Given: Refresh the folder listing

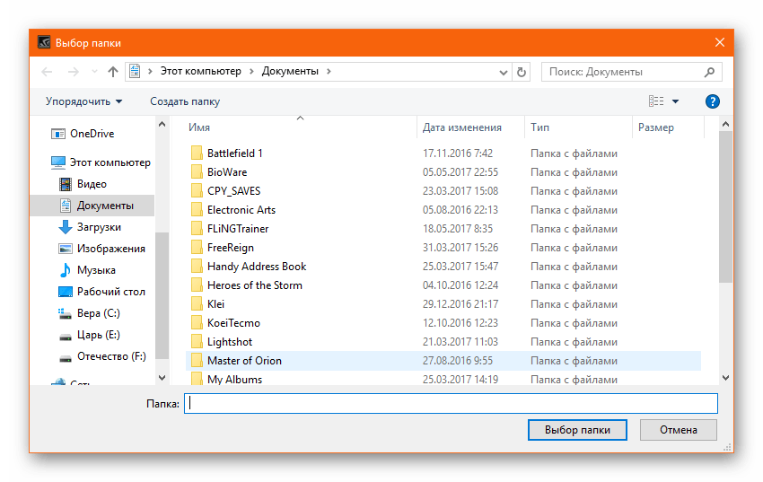Looking at the screenshot, I should pyautogui.click(x=522, y=72).
